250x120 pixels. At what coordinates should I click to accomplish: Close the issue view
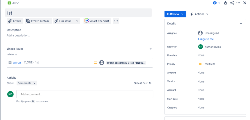244,3
